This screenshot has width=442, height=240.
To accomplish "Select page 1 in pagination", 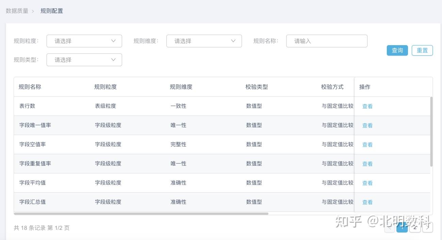I will [x=402, y=227].
